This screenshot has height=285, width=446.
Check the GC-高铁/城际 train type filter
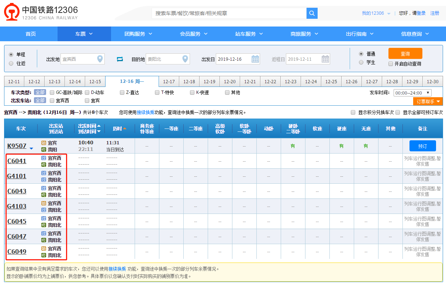tap(52, 92)
